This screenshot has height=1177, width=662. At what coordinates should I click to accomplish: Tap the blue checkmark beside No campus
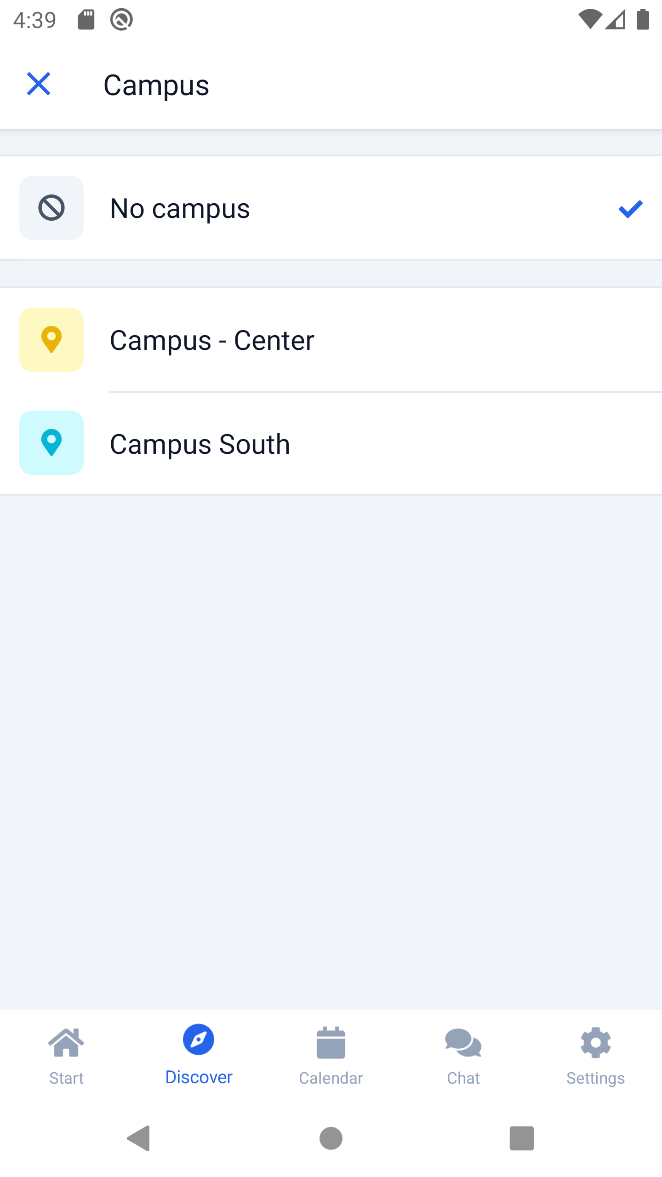point(631,209)
